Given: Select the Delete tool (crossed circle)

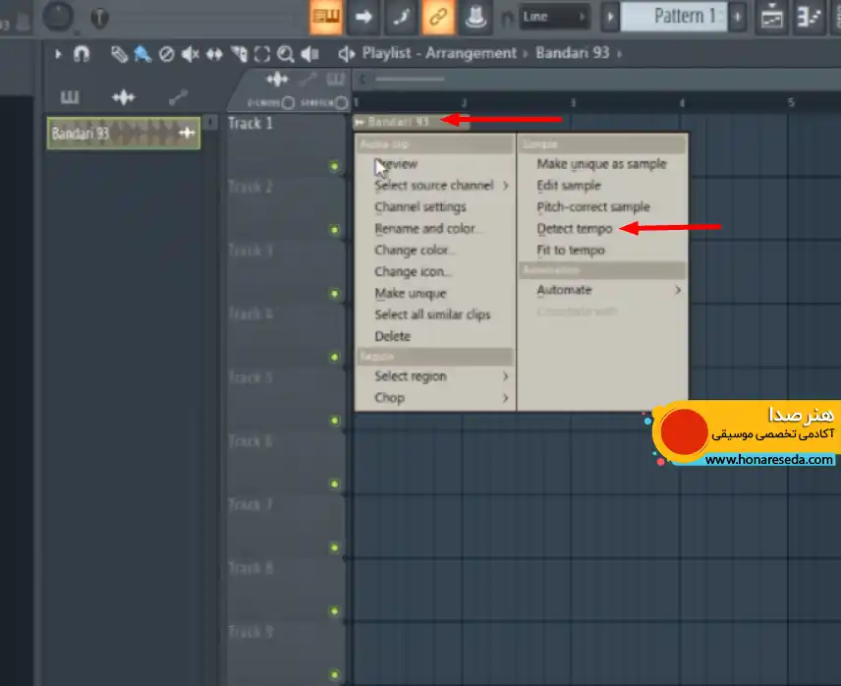Looking at the screenshot, I should 166,54.
